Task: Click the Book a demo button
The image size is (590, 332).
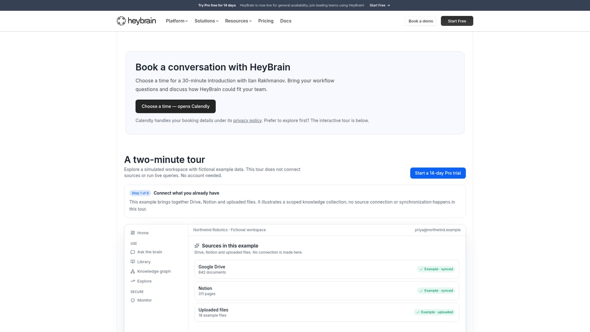Action: tap(421, 21)
